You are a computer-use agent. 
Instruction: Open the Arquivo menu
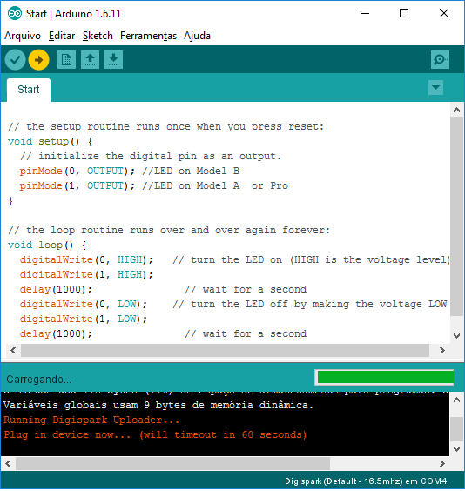pyautogui.click(x=23, y=36)
